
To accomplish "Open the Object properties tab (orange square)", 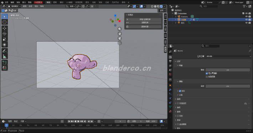I will pyautogui.click(x=170, y=85).
